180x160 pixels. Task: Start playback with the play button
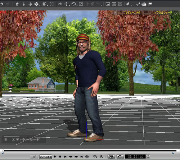[x=55, y=156]
